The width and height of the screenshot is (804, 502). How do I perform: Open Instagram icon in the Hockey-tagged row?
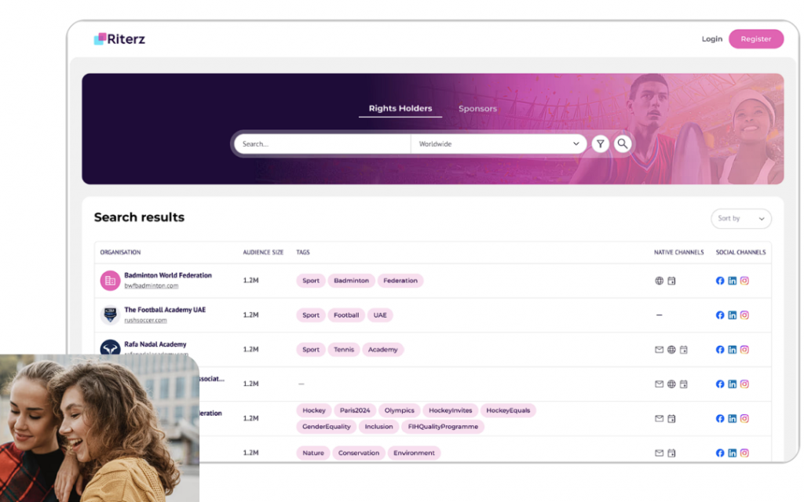pyautogui.click(x=744, y=419)
